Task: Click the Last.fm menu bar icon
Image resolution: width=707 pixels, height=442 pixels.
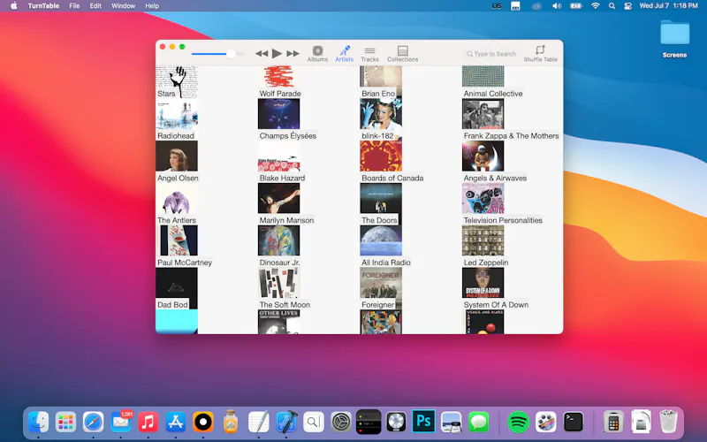Action: [x=497, y=6]
